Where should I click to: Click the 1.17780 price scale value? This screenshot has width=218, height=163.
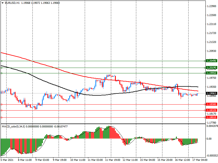[x=212, y=123]
